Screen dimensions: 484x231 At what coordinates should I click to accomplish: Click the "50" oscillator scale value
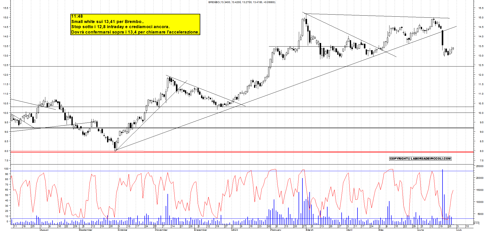(x=6, y=195)
